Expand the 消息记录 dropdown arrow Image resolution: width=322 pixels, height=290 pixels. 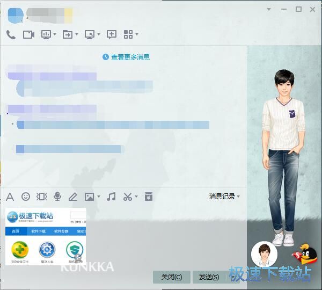[x=238, y=197]
